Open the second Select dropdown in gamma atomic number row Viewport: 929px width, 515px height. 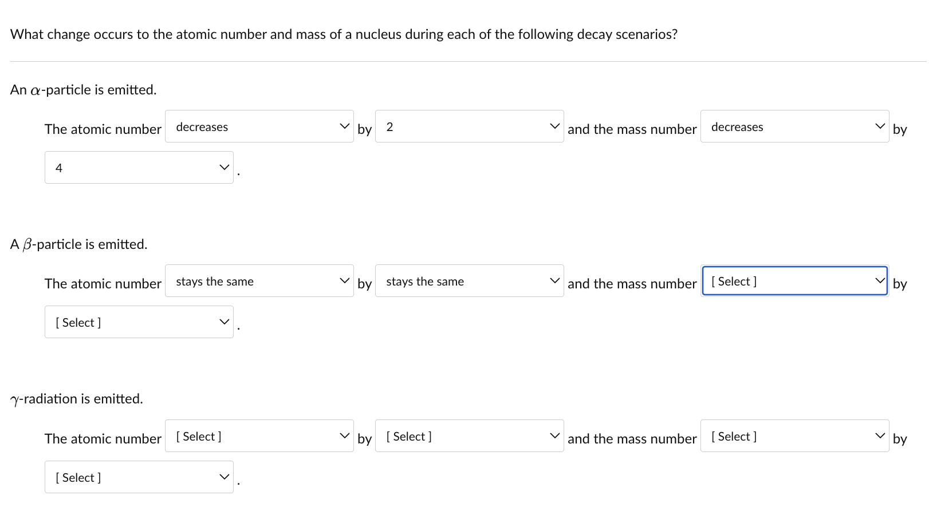tap(469, 435)
